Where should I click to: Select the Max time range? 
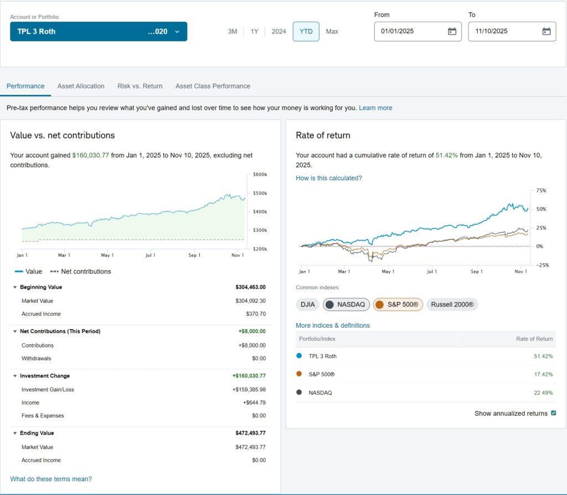332,32
